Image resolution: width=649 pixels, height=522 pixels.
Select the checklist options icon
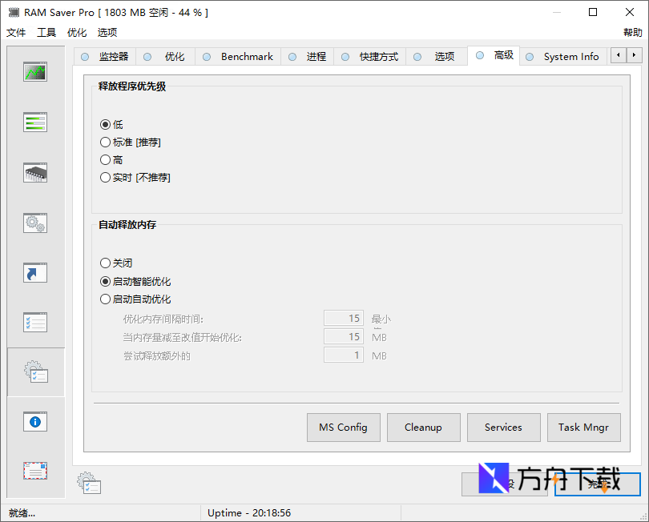(x=34, y=322)
